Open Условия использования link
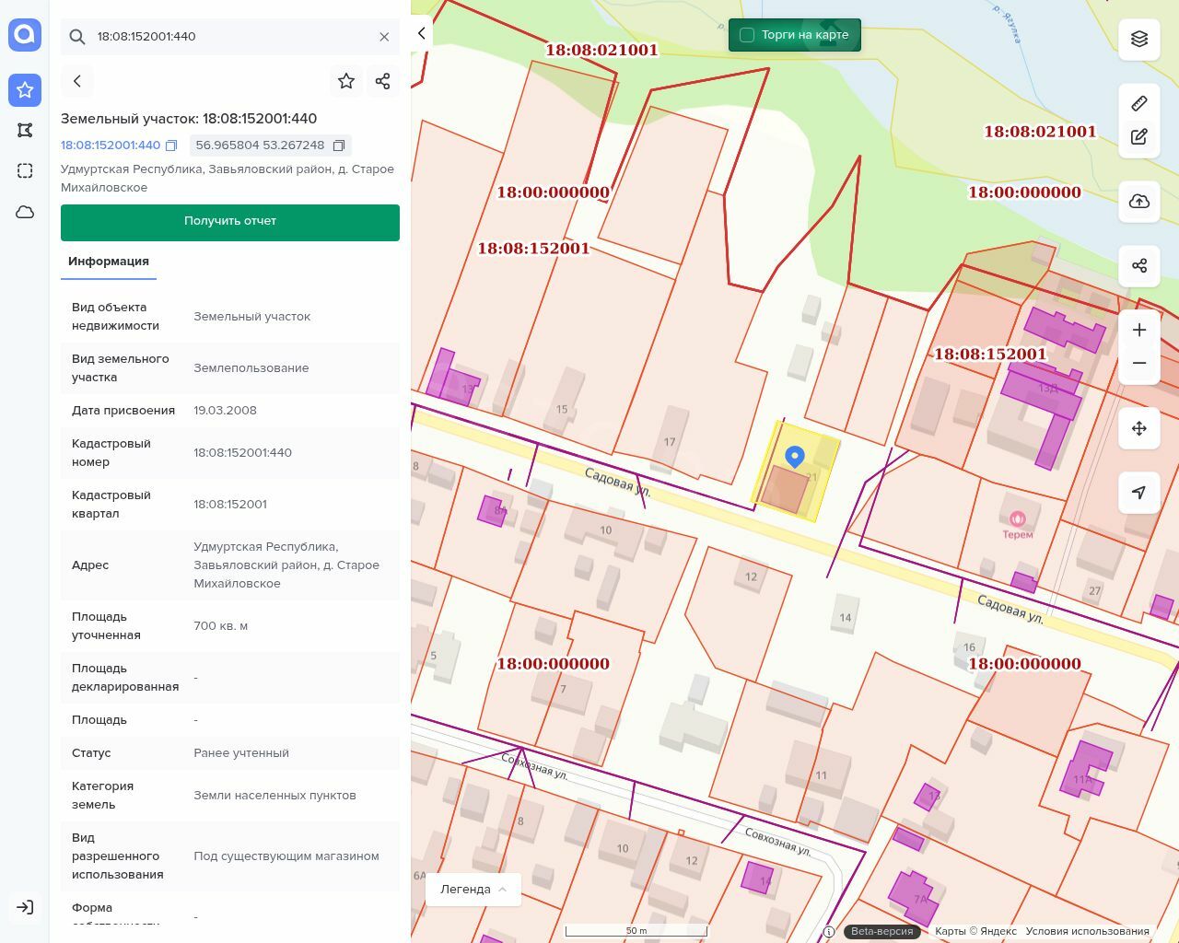 1087,931
